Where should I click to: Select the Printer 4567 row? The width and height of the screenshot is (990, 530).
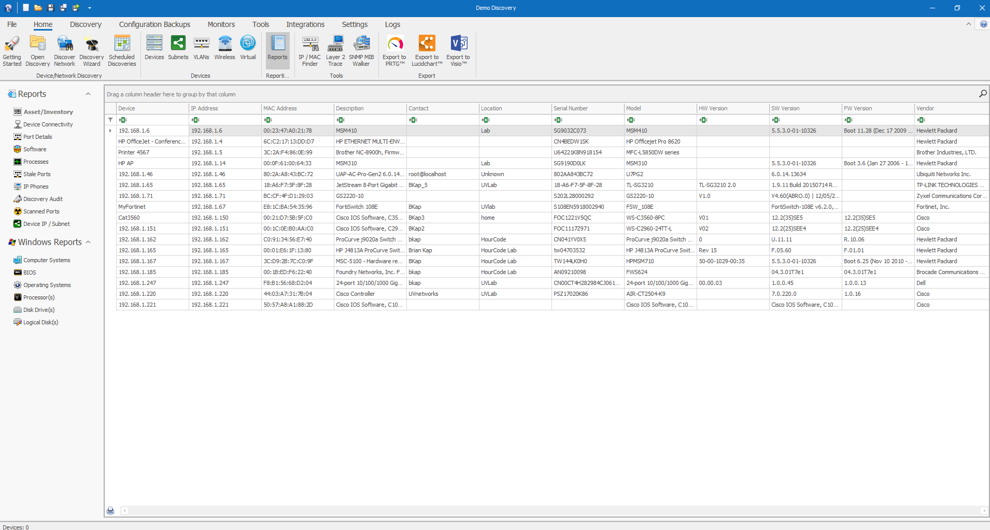click(x=553, y=152)
